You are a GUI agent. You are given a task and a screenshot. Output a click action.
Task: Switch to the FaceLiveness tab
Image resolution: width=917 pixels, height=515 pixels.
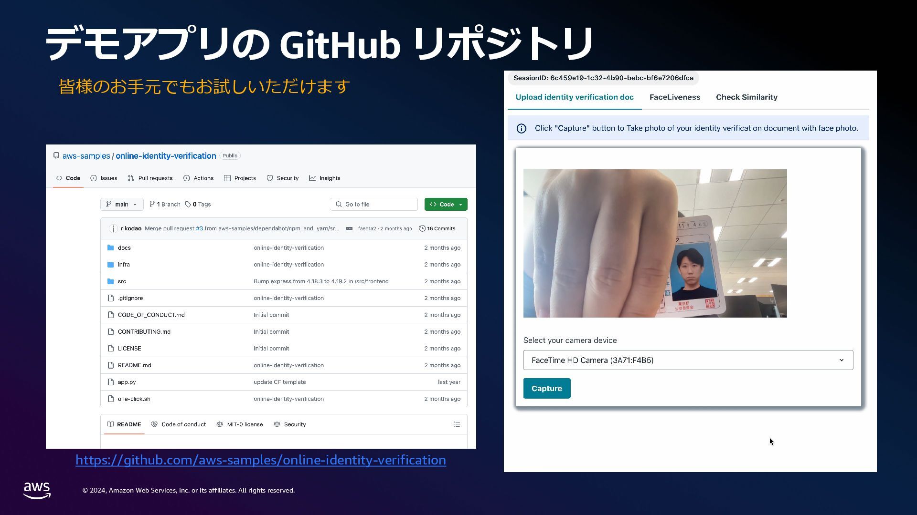[x=675, y=97]
